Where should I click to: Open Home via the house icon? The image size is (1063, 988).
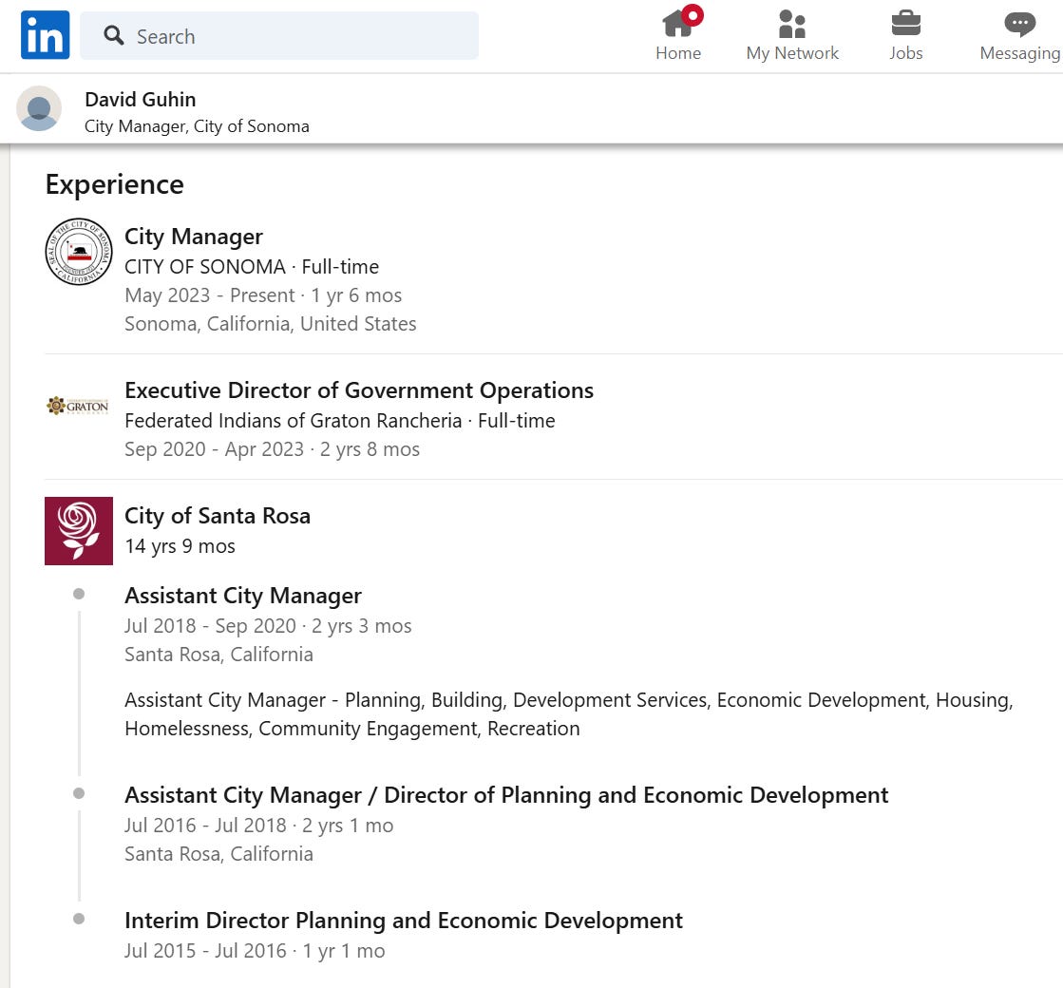pos(678,23)
